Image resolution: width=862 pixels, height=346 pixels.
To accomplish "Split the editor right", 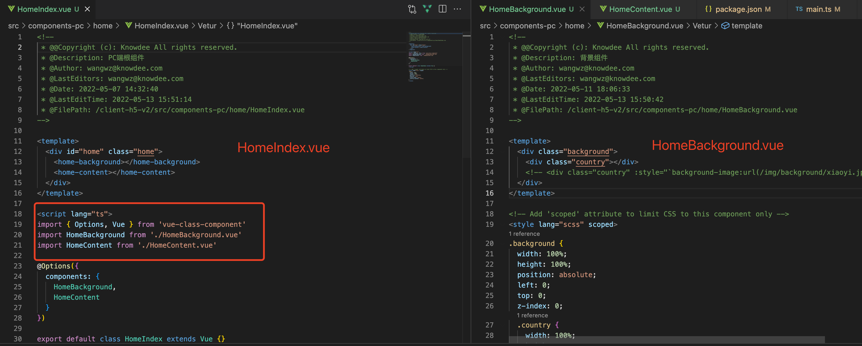I will coord(442,9).
